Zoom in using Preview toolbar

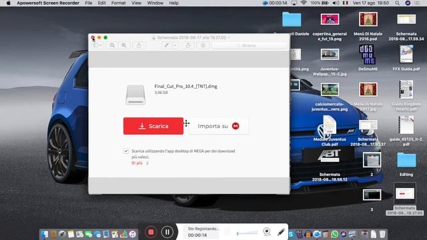pos(124,45)
